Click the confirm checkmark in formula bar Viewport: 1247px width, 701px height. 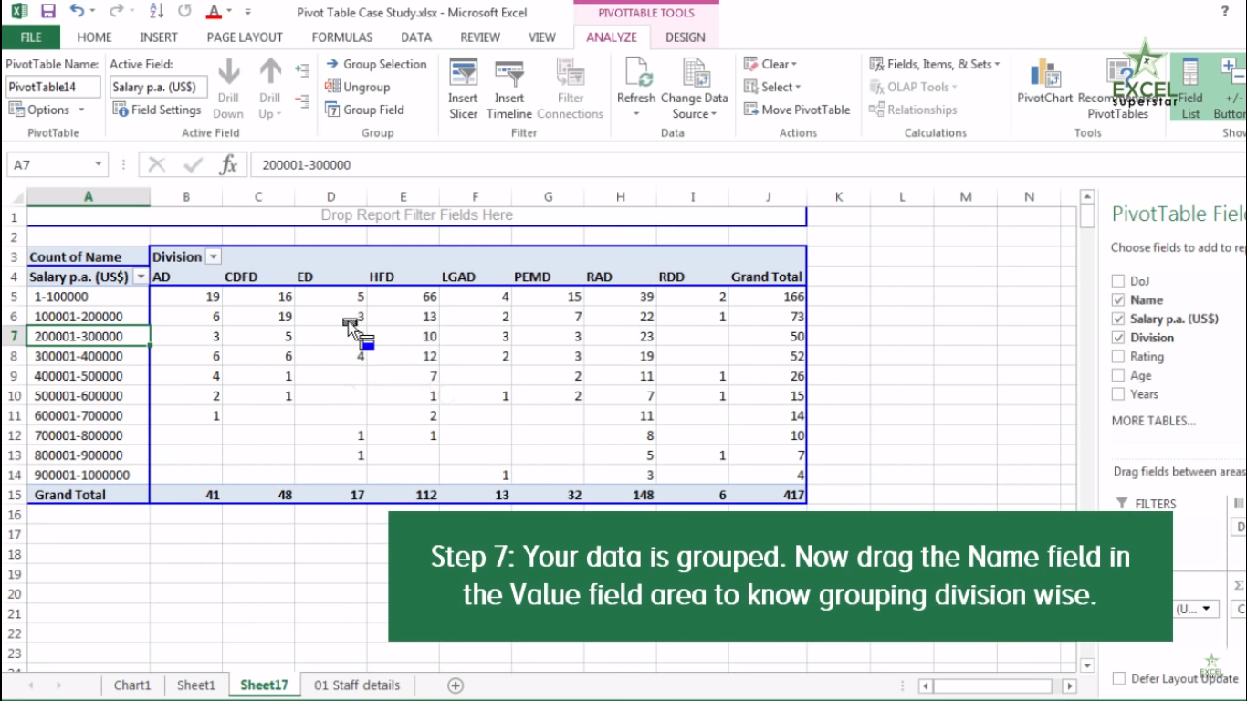pyautogui.click(x=193, y=165)
